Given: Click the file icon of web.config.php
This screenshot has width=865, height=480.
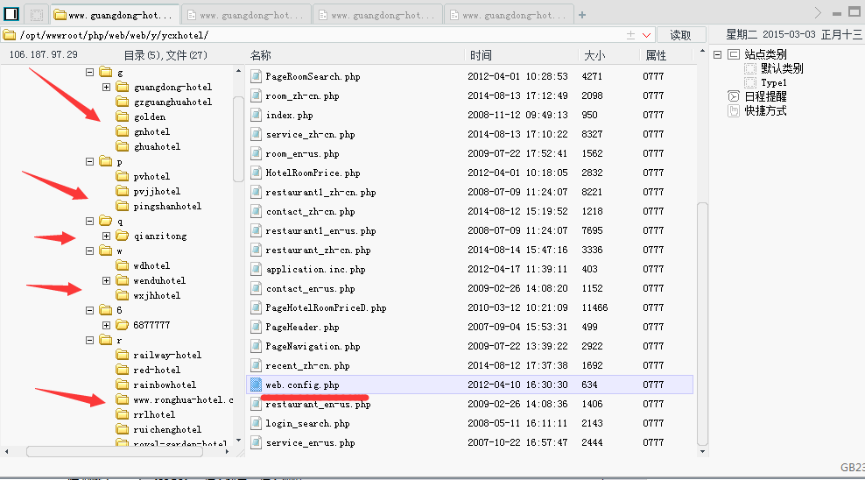Looking at the screenshot, I should [256, 385].
